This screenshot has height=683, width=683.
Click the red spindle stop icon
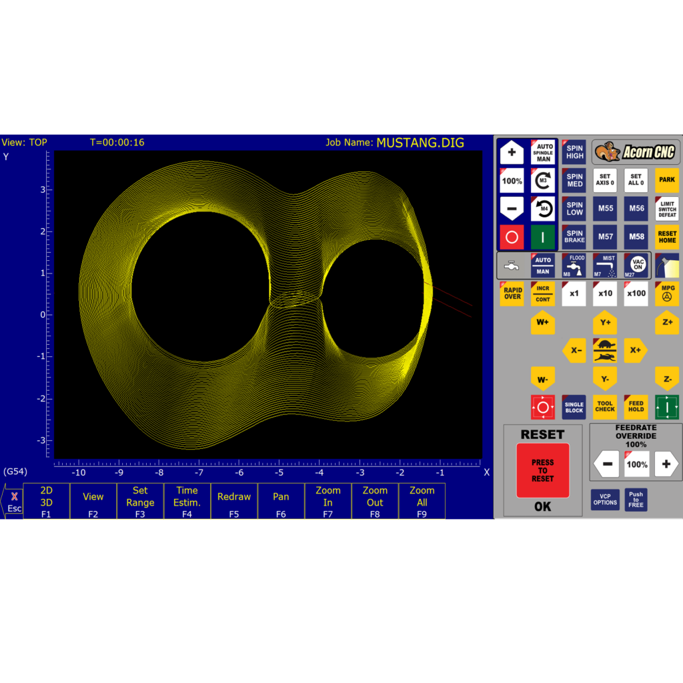(512, 237)
